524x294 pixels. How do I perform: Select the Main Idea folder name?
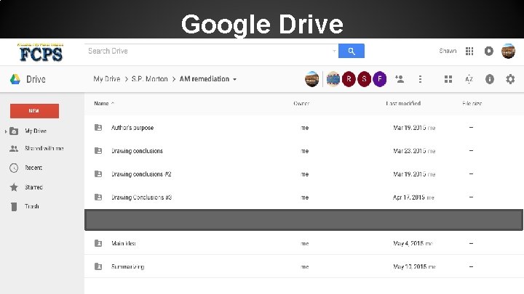pos(123,243)
